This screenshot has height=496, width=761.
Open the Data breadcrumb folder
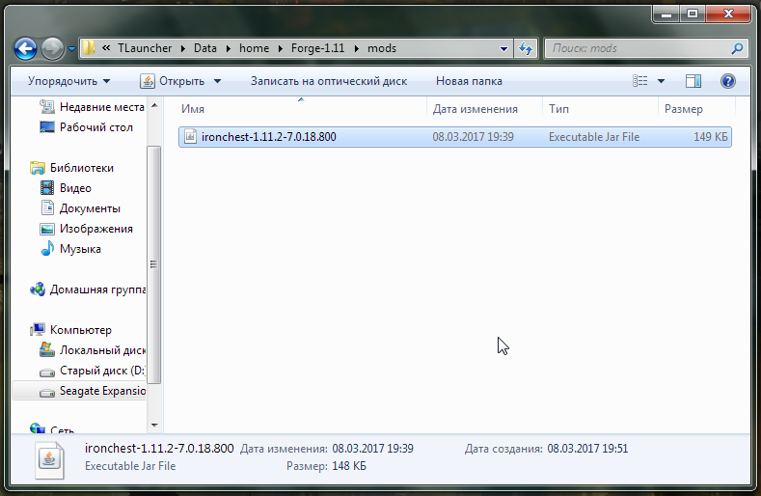pyautogui.click(x=205, y=48)
